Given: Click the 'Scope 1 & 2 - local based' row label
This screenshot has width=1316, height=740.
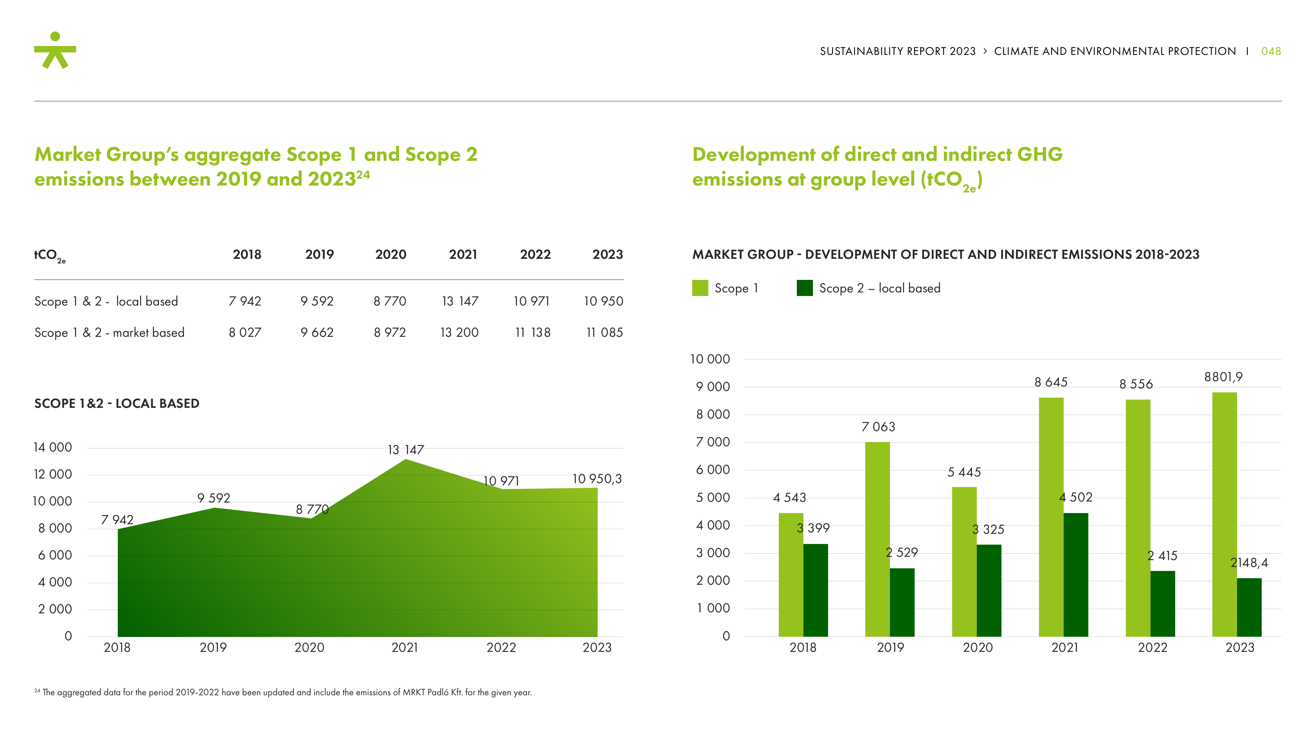Looking at the screenshot, I should click(106, 301).
